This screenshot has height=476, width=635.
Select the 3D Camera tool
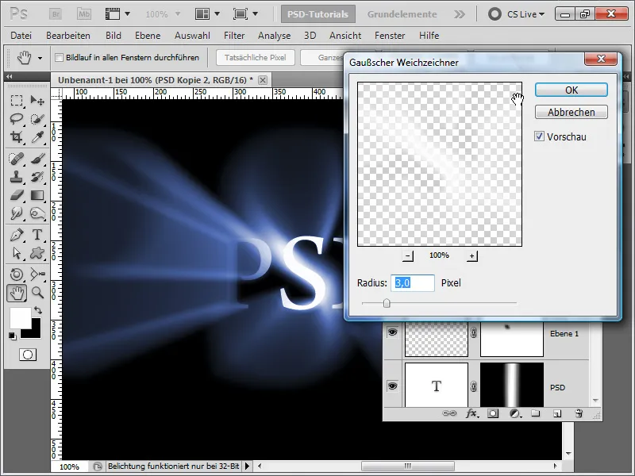(37, 274)
